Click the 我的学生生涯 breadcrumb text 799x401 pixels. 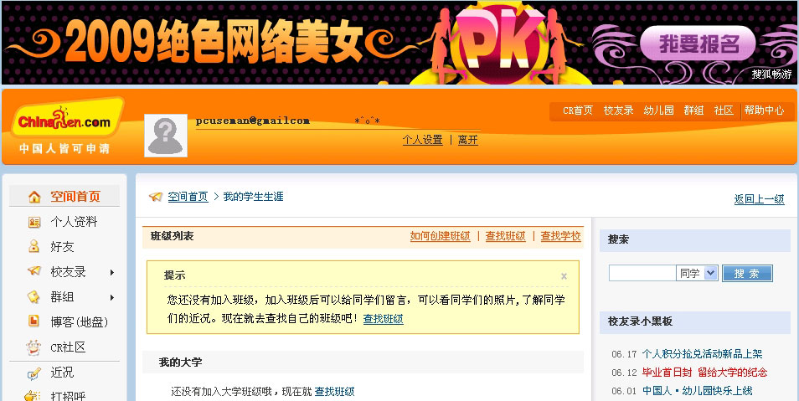click(x=253, y=197)
